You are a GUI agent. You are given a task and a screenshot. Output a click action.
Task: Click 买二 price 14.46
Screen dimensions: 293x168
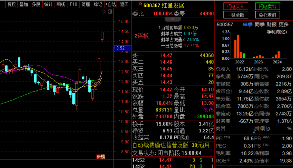[x=166, y=62]
